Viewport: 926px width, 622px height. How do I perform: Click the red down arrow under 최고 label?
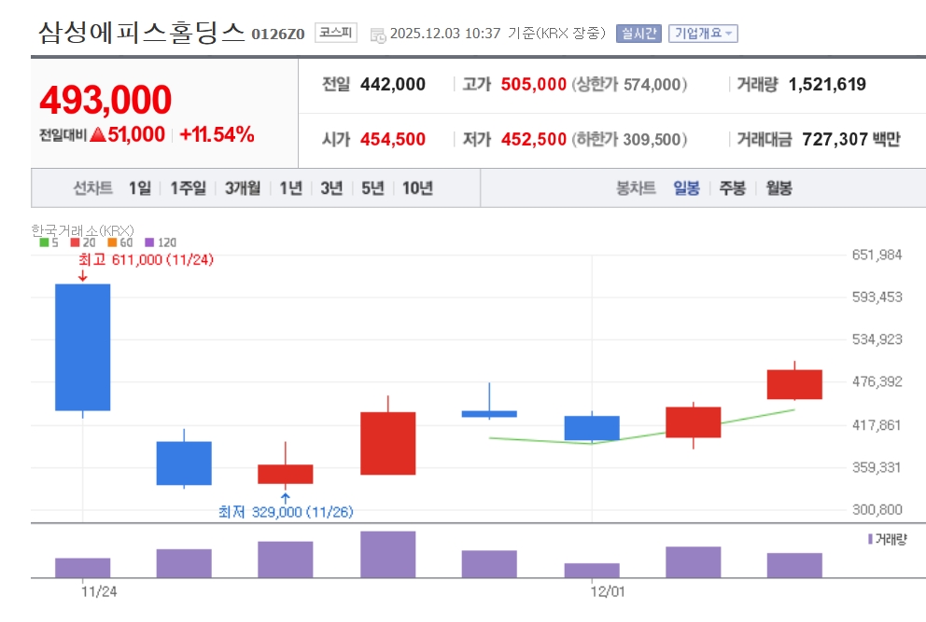pyautogui.click(x=83, y=276)
